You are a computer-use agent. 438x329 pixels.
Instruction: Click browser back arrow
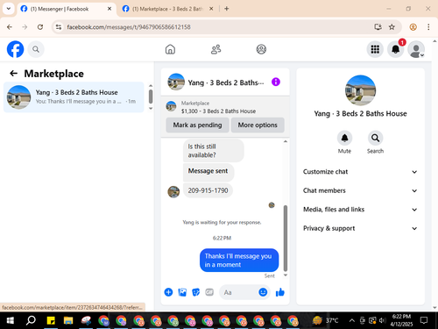tap(10, 27)
